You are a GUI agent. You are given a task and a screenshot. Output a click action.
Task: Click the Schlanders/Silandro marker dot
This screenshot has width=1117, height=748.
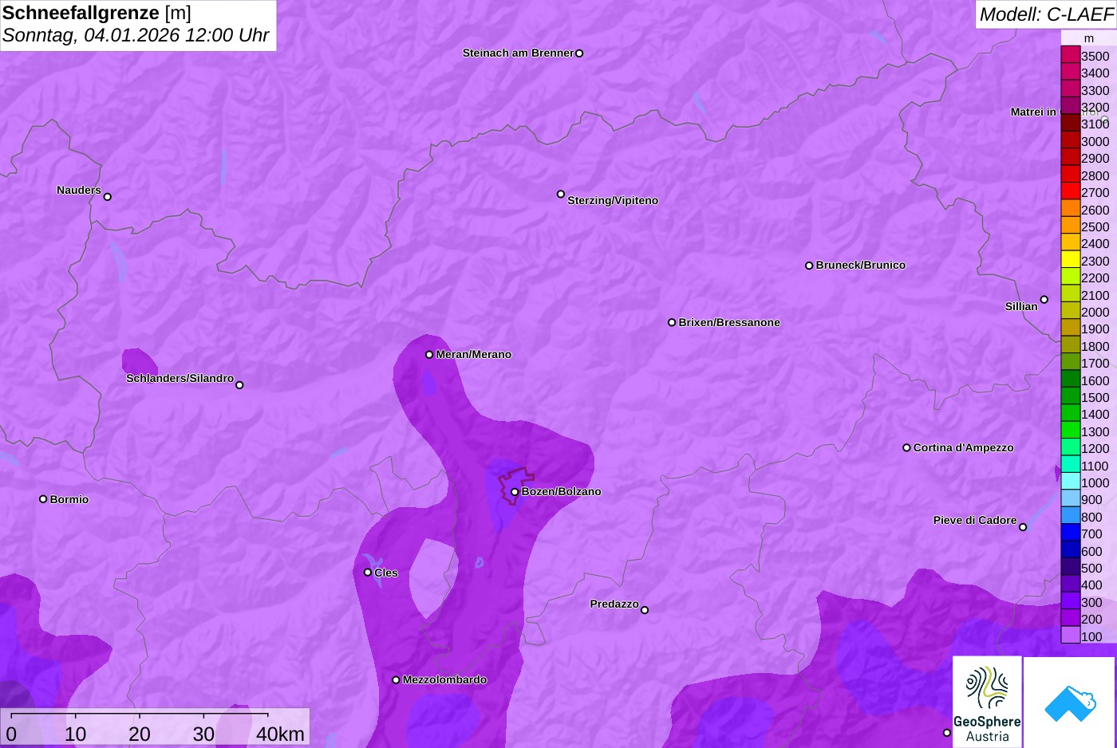point(239,385)
